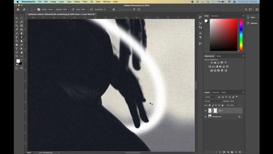Delete layer using the trash icon
The width and height of the screenshot is (273, 154).
[240, 152]
